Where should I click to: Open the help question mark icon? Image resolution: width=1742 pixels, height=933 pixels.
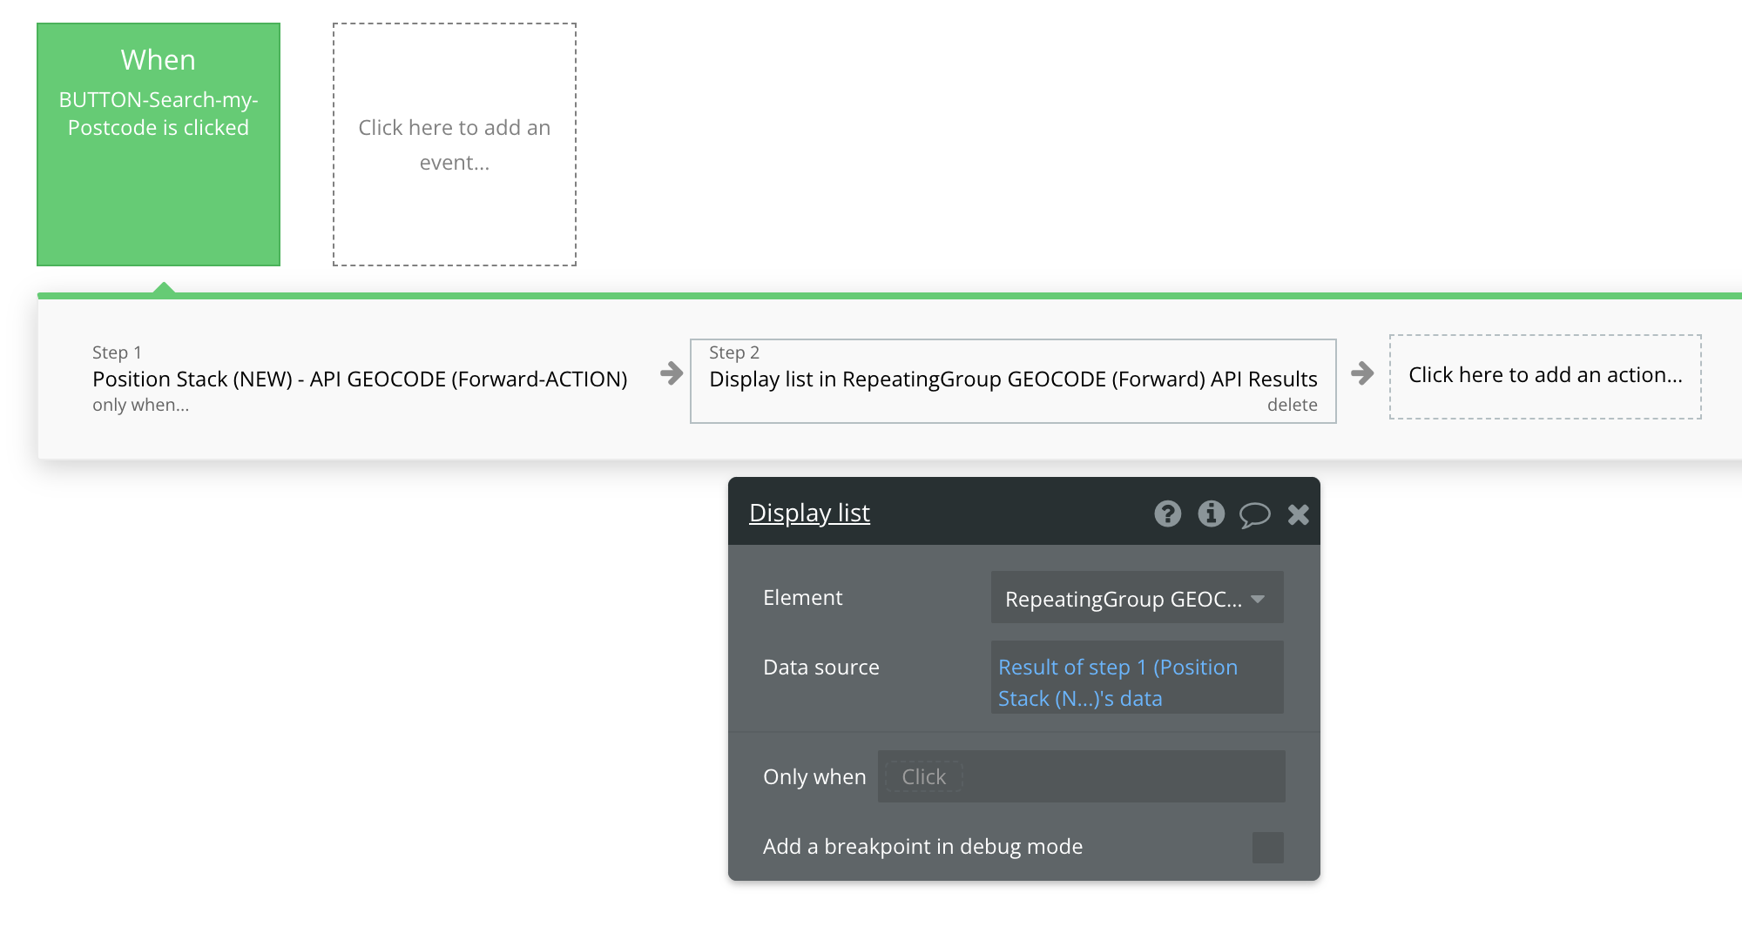click(x=1168, y=513)
